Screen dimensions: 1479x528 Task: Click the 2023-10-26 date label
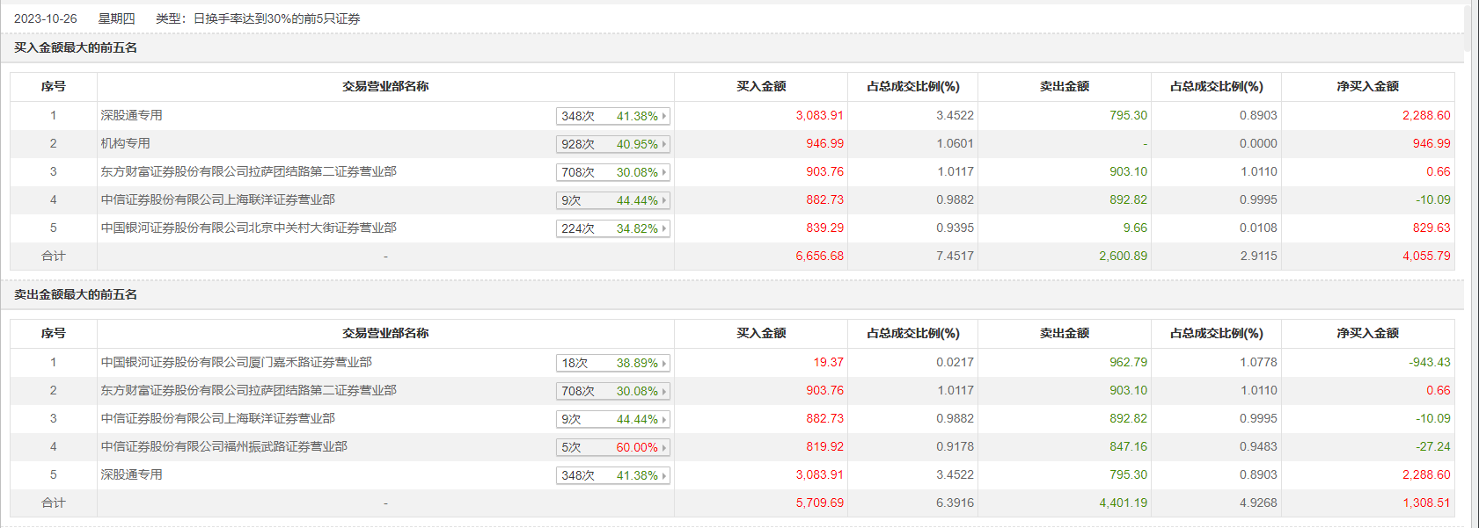point(46,18)
